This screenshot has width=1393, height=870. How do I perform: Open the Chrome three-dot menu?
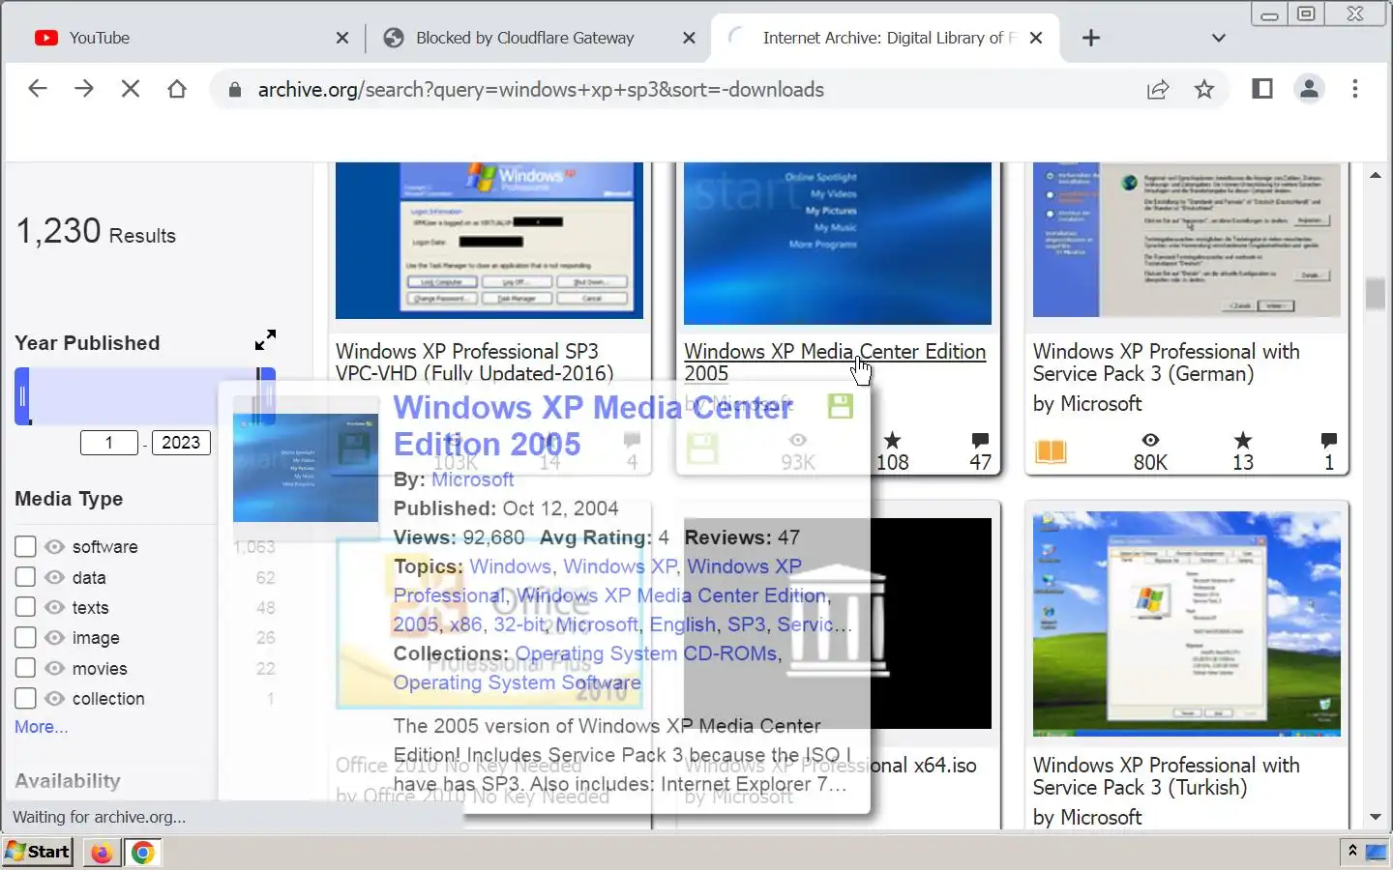point(1355,89)
